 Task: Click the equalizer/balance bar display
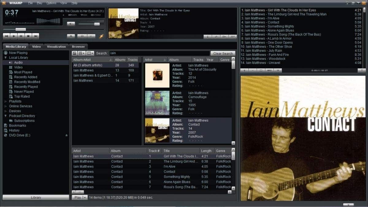[49, 21]
